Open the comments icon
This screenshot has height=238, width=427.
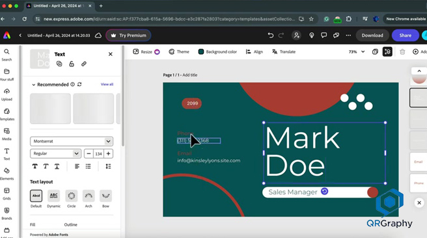pos(324,35)
